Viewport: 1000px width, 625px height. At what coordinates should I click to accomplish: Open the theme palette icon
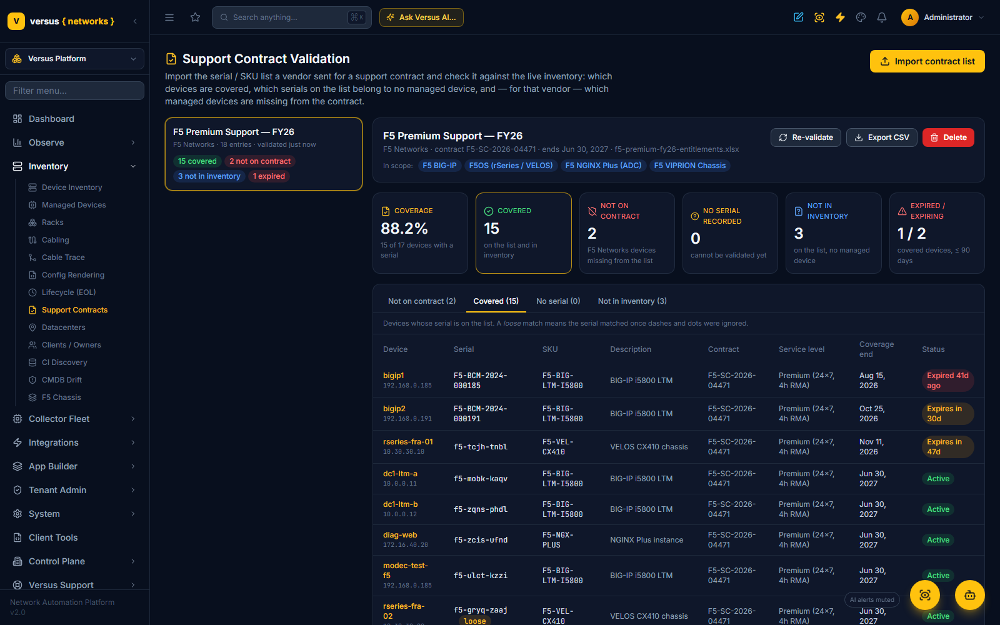[x=861, y=17]
